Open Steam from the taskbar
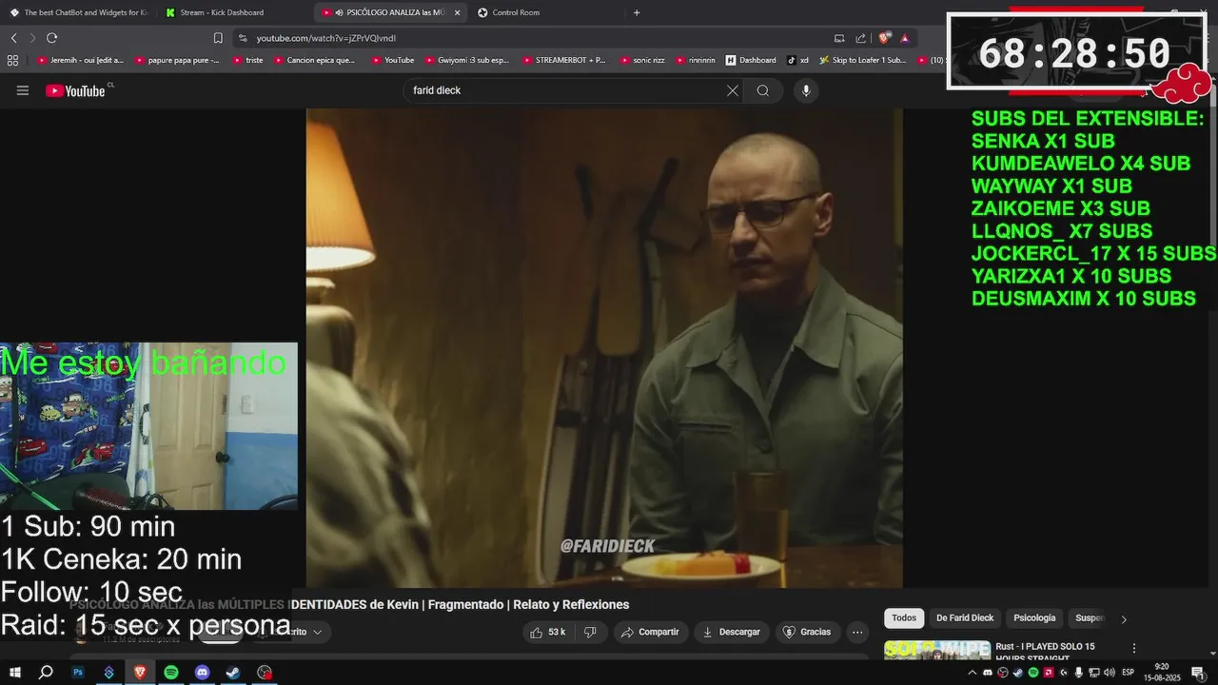Viewport: 1218px width, 685px height. pyautogui.click(x=233, y=673)
